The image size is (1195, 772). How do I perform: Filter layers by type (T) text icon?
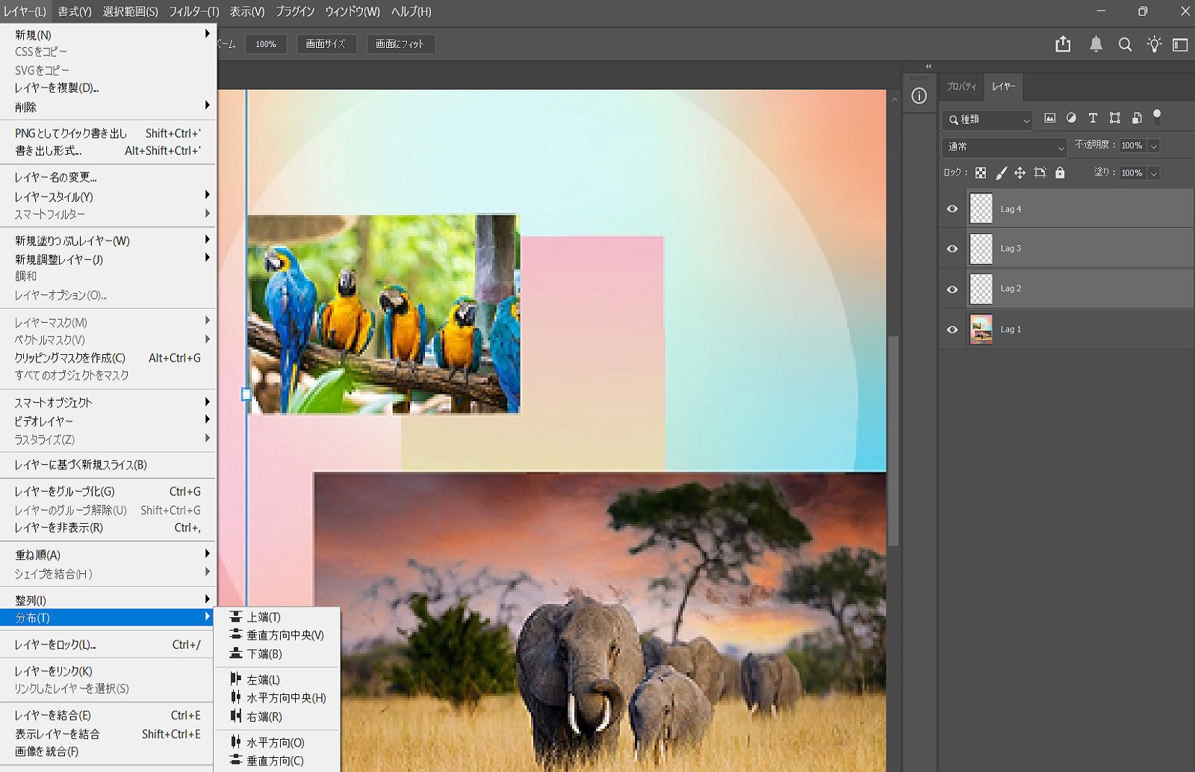[x=1093, y=118]
